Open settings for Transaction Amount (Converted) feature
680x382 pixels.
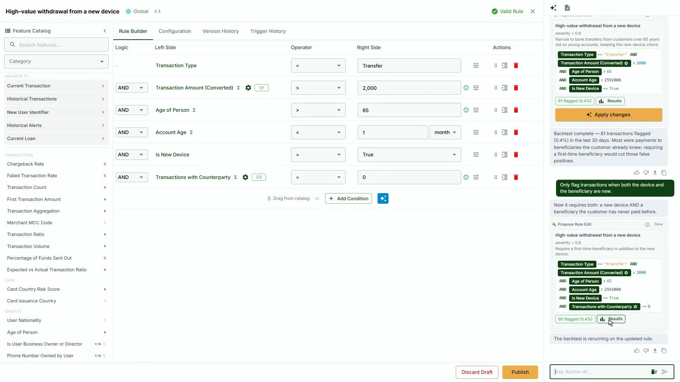point(248,88)
